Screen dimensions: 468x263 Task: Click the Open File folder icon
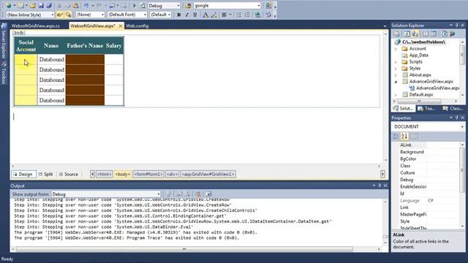pyautogui.click(x=32, y=6)
